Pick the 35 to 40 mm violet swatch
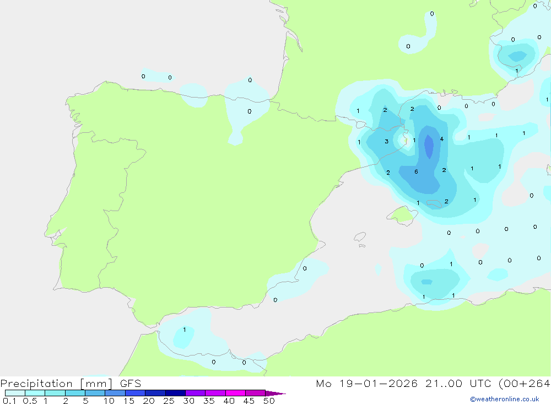This screenshot has width=551, height=404. (215, 393)
